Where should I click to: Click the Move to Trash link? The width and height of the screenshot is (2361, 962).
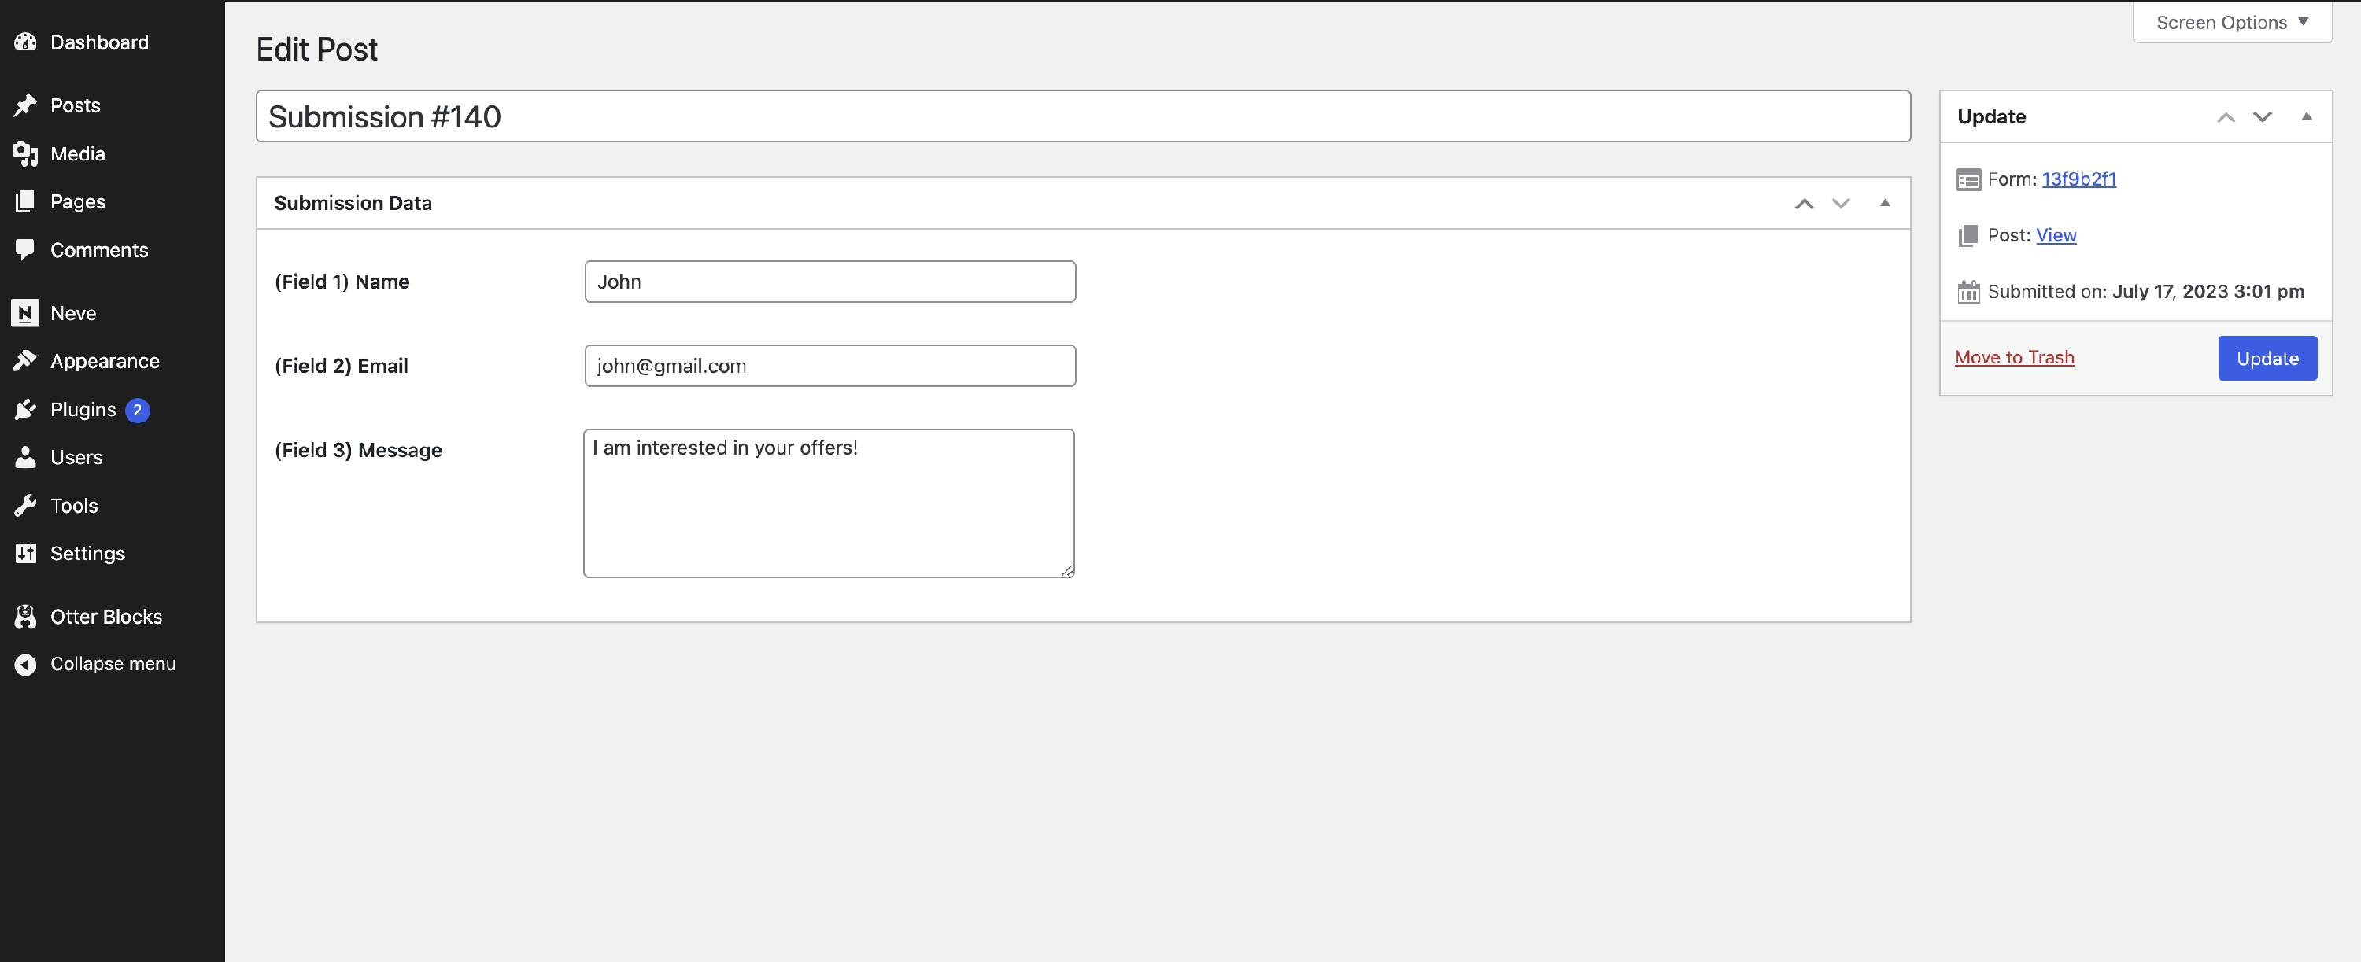pyautogui.click(x=2014, y=358)
